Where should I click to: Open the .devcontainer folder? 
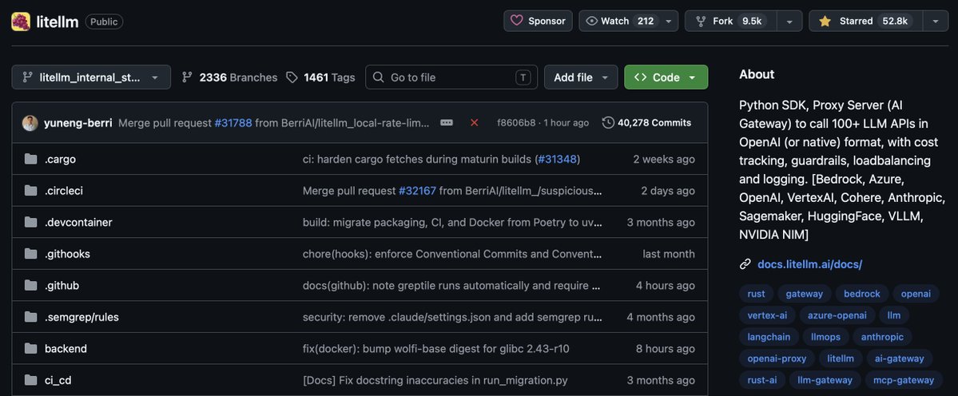coord(78,223)
